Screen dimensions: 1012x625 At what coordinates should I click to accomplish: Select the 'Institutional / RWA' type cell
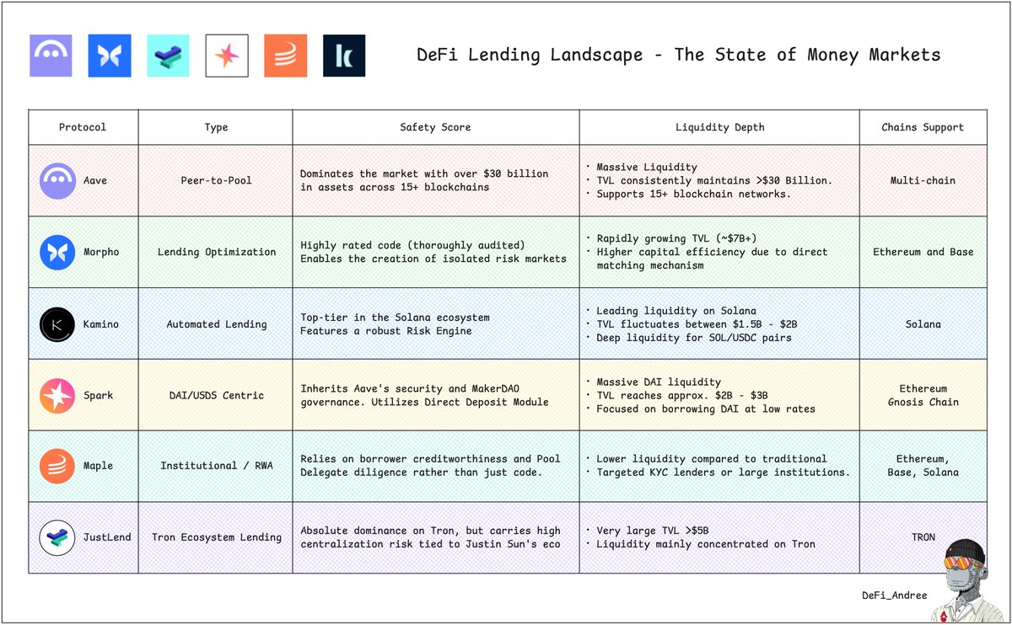coord(216,466)
